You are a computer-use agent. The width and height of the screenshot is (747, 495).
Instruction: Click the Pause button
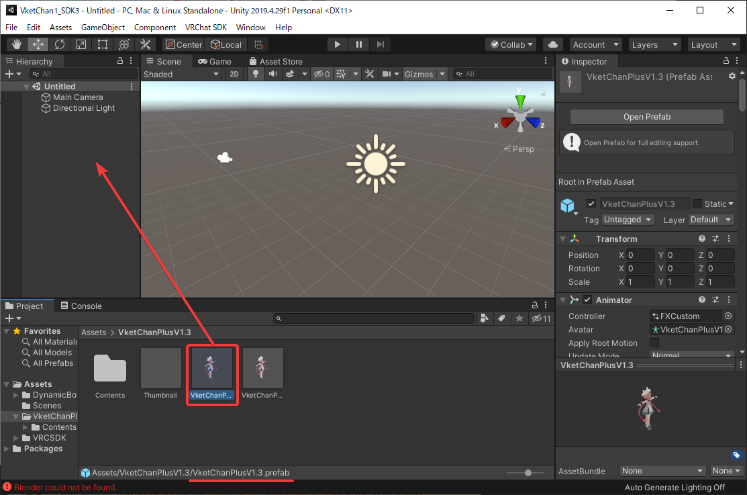[359, 44]
